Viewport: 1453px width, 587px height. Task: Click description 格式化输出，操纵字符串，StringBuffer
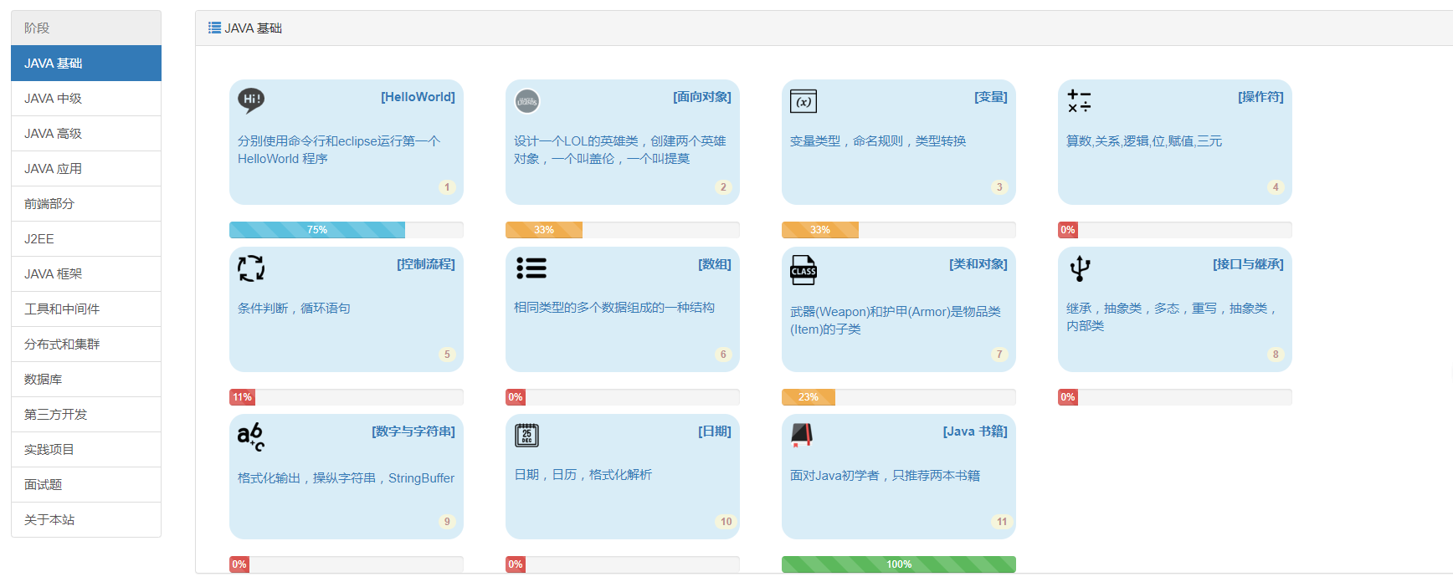[346, 478]
